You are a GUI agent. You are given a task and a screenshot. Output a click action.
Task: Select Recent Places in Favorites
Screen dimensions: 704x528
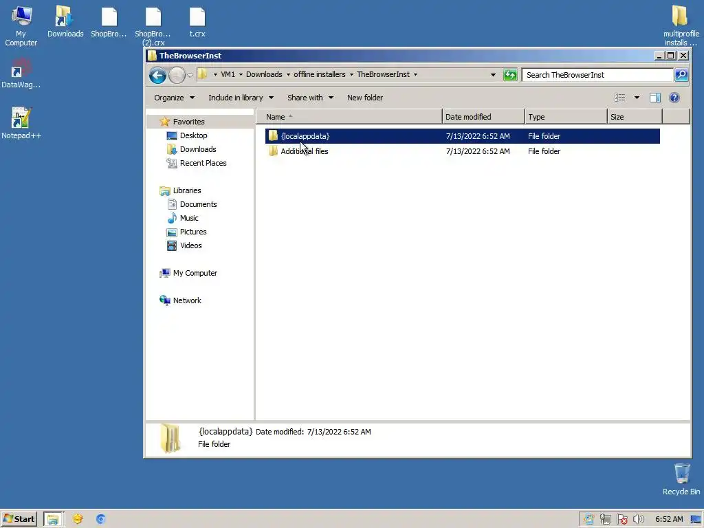(x=203, y=163)
